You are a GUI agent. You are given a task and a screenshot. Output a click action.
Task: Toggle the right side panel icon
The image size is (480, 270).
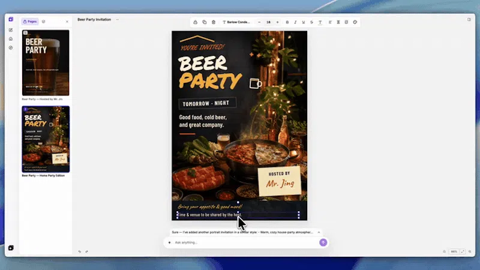coord(469,20)
